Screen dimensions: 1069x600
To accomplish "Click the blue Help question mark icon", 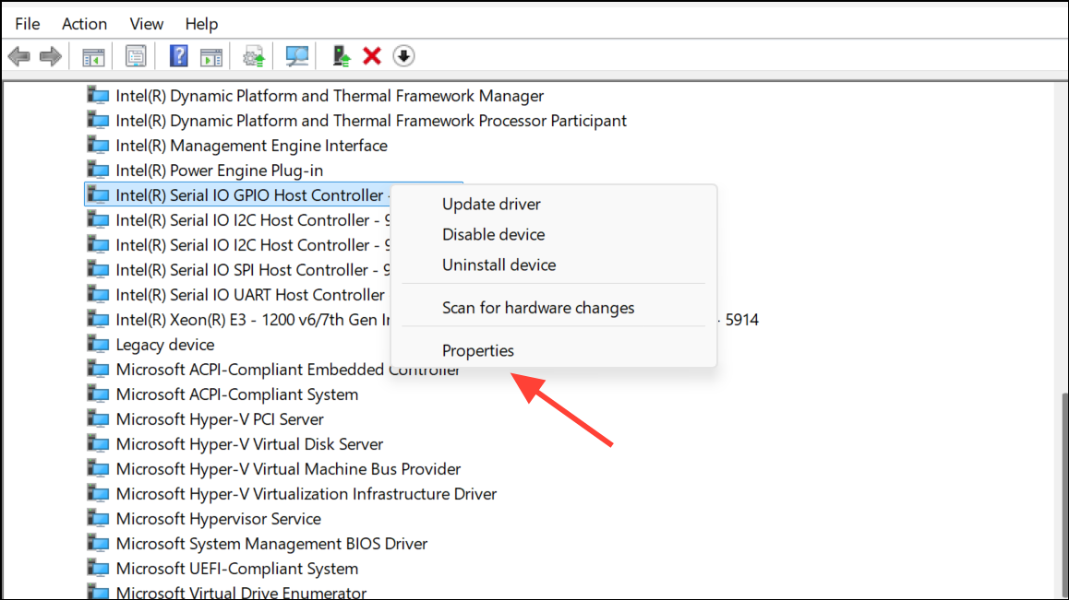I will [x=178, y=56].
